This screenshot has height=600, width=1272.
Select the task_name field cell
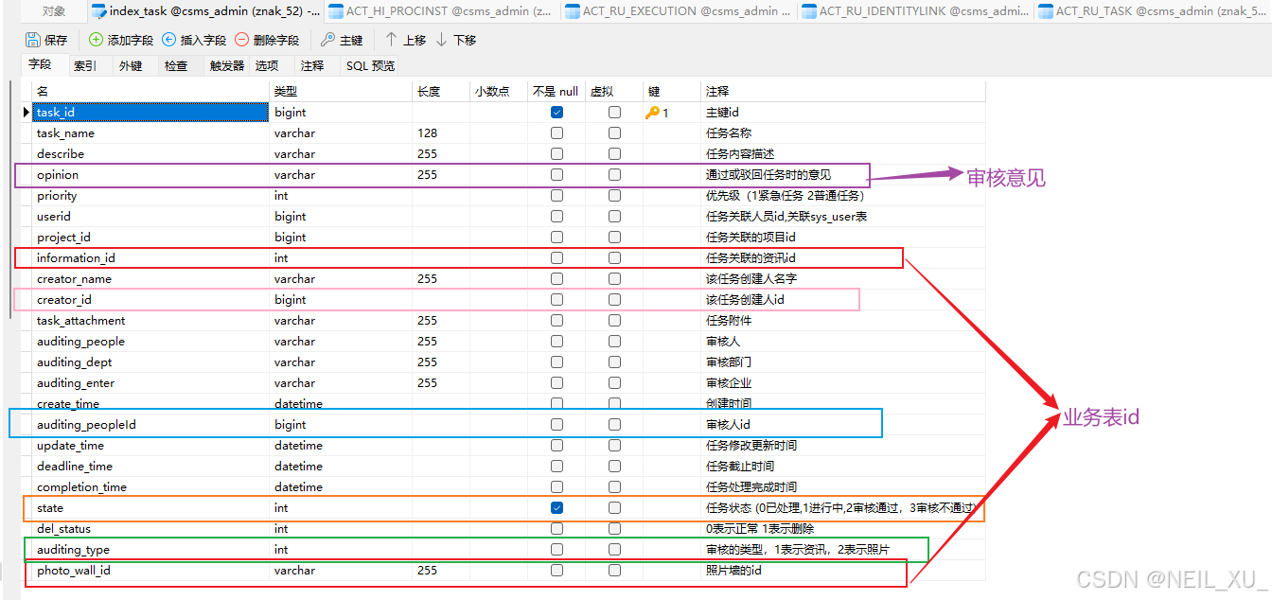[150, 132]
